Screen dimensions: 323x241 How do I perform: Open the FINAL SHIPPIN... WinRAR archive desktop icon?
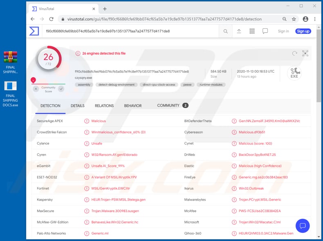[x=10, y=62]
